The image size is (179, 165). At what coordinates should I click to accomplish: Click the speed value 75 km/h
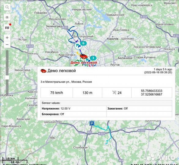(57, 93)
